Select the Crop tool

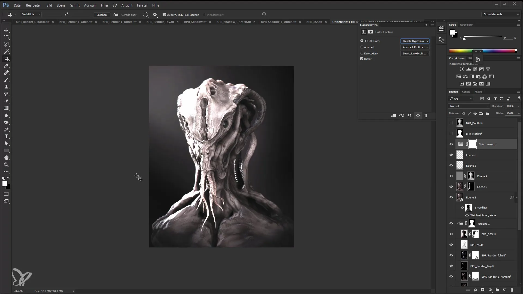click(7, 59)
